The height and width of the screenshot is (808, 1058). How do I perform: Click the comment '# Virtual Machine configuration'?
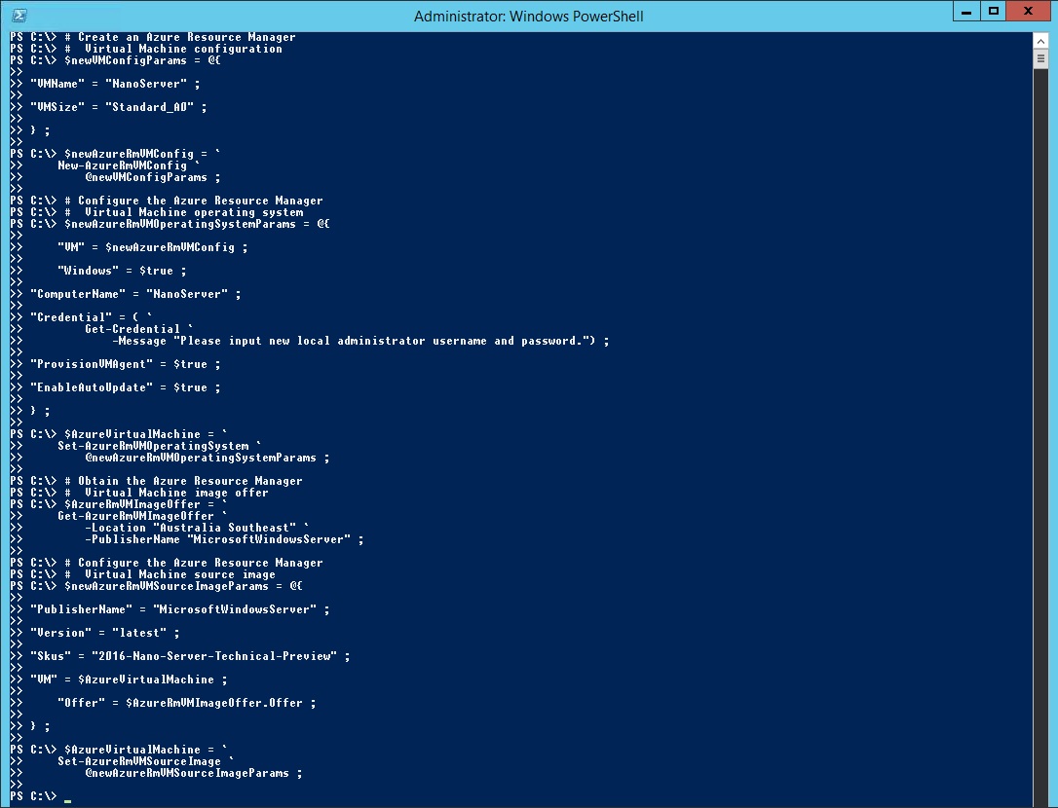[173, 49]
